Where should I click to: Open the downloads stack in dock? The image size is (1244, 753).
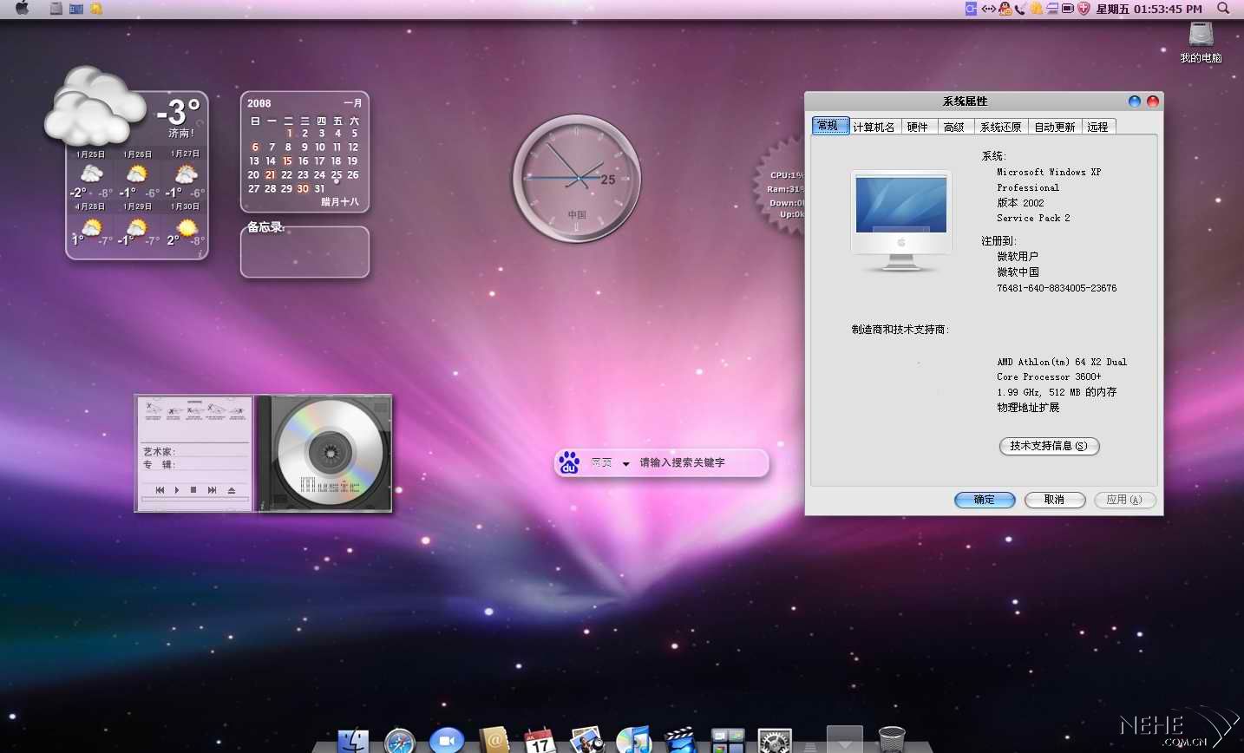pos(844,739)
